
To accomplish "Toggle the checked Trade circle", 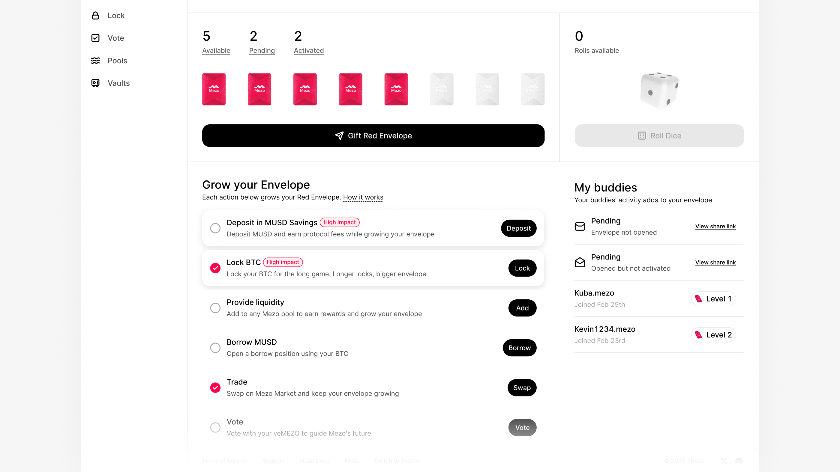I will [215, 387].
